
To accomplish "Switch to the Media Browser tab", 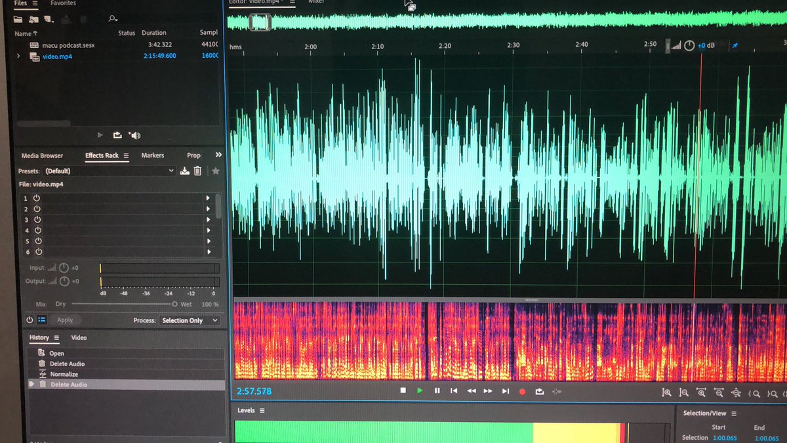I will pyautogui.click(x=42, y=156).
